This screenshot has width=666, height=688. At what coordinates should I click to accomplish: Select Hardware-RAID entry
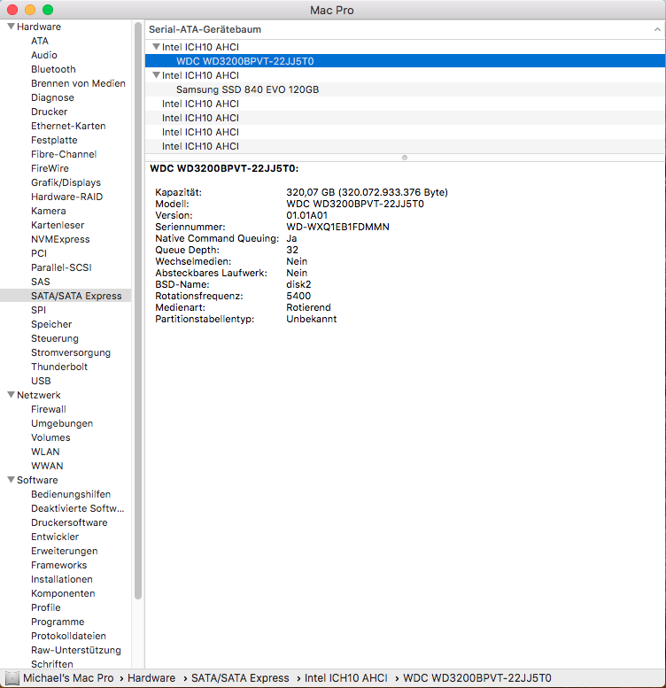[66, 197]
